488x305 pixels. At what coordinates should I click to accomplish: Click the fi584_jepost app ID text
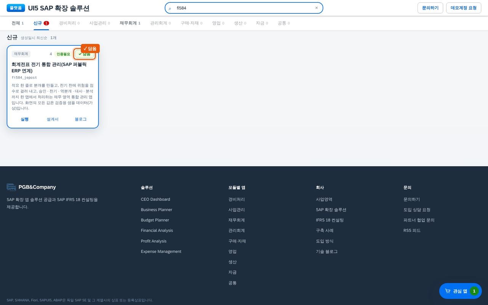pos(24,77)
